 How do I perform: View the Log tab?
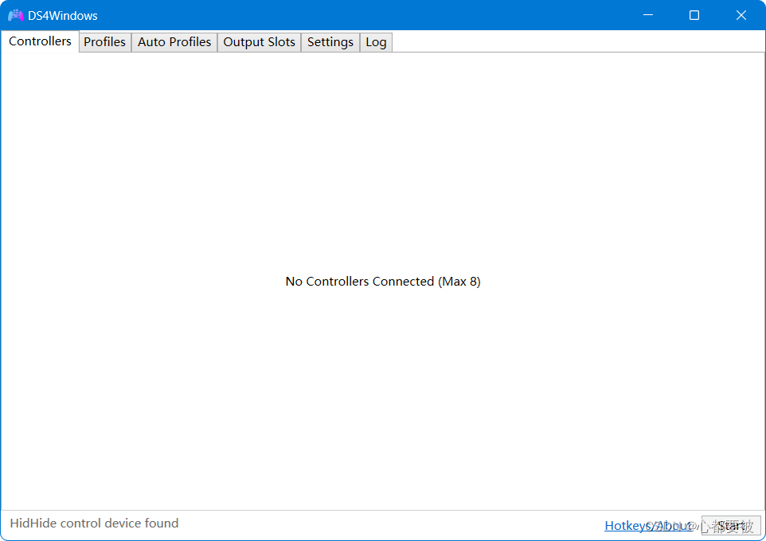point(376,42)
